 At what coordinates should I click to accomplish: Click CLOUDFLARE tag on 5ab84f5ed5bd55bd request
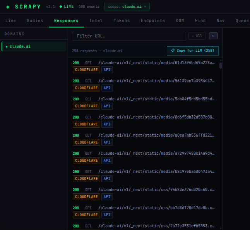[86, 106]
